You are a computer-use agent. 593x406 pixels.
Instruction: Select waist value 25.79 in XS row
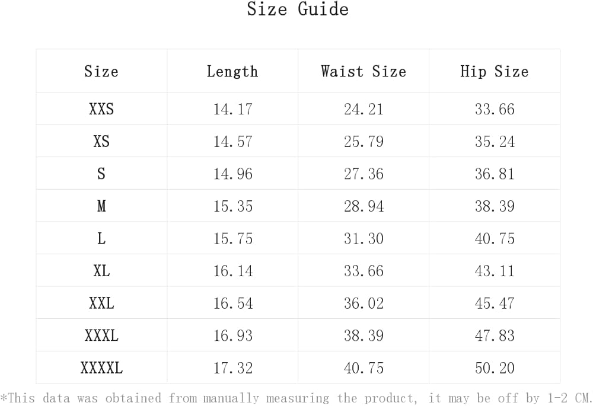[364, 142]
